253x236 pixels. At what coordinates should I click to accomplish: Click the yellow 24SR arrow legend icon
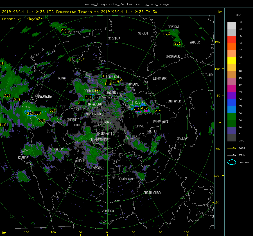point(232,148)
